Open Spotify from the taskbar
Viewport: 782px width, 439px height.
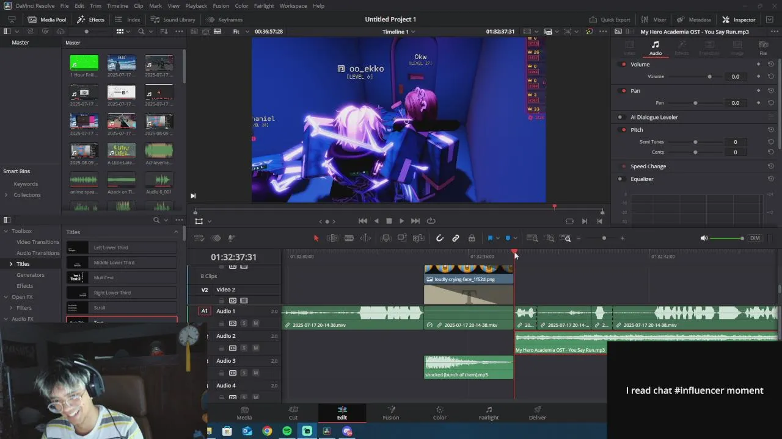click(x=287, y=431)
